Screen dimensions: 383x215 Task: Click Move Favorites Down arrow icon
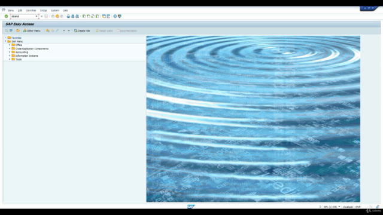click(64, 30)
